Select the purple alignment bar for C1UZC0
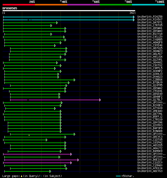Image resolution: width=167 pixels, height=178 pixels. (38, 163)
